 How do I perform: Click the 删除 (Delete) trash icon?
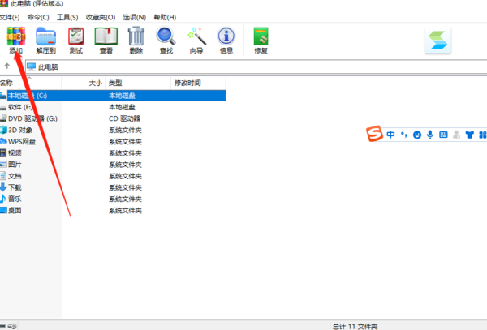(x=136, y=37)
